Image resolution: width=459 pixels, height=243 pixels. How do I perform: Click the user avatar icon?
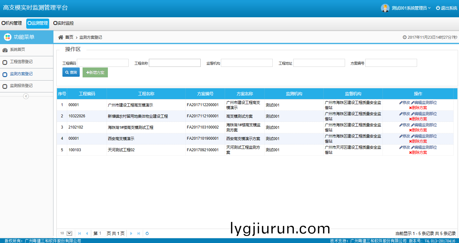point(385,8)
